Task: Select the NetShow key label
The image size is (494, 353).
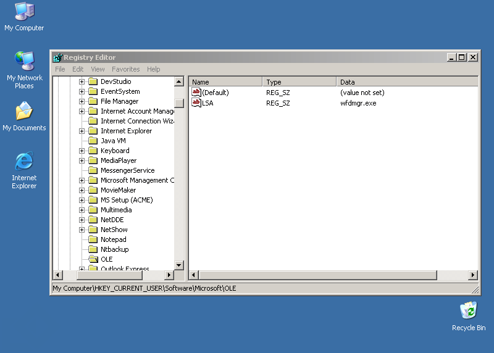Action: click(x=114, y=230)
